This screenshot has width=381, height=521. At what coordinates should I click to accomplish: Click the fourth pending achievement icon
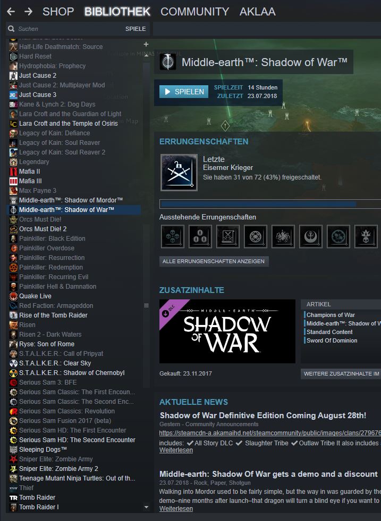point(256,237)
